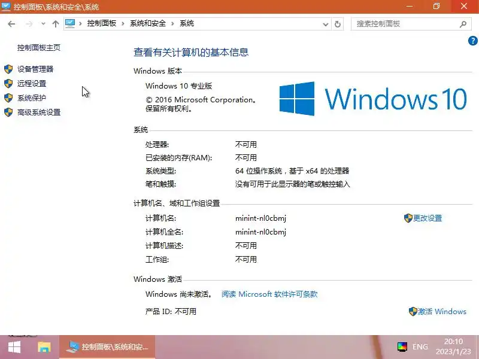Screen dimensions: 479x359
Task: Open 高级系统设置 link
Action: 39,112
